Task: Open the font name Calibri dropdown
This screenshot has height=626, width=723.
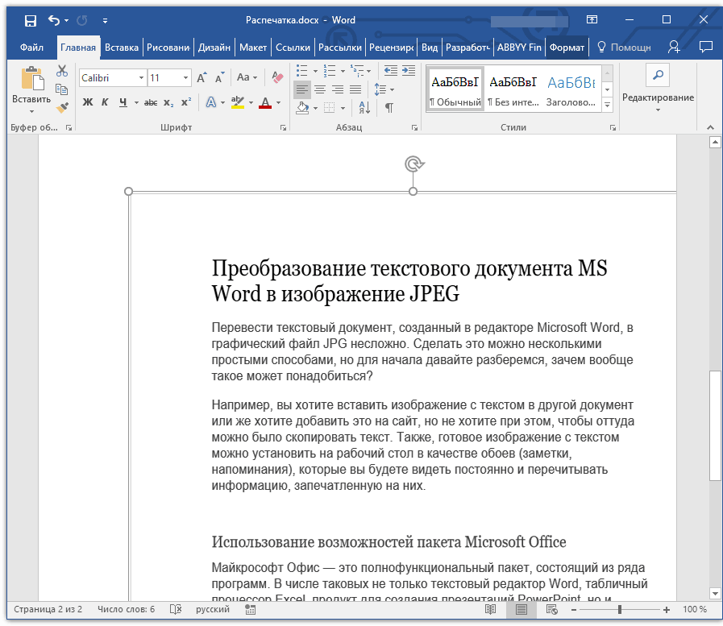Action: (x=141, y=78)
